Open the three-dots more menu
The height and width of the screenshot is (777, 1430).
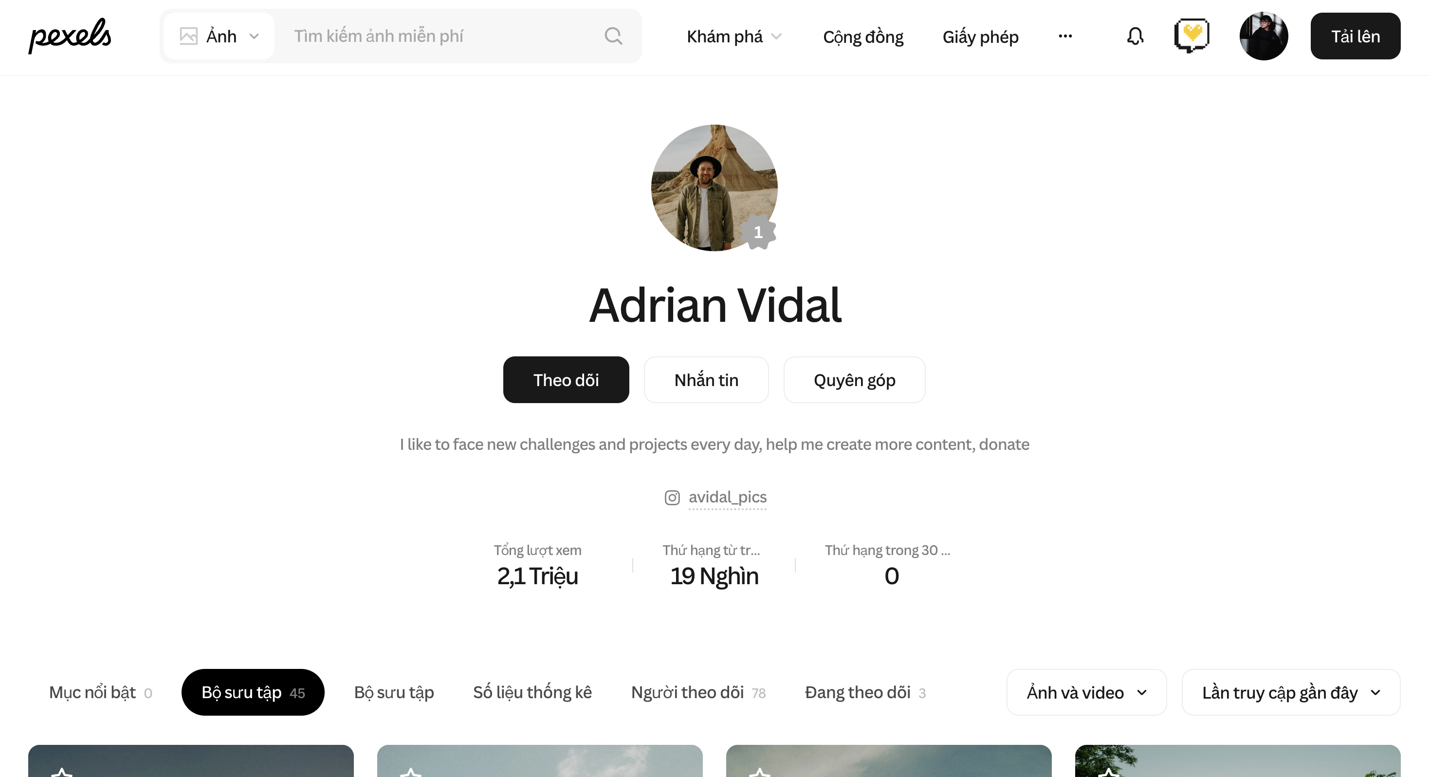point(1065,36)
